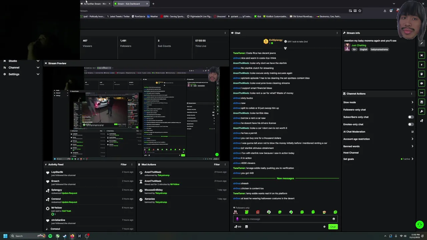427x240 pixels.
Task: Toggle Emotes-only chat switch
Action: point(411,124)
